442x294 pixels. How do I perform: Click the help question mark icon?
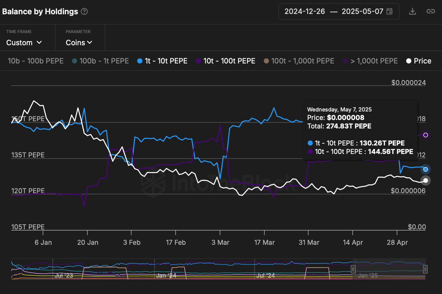pos(84,12)
